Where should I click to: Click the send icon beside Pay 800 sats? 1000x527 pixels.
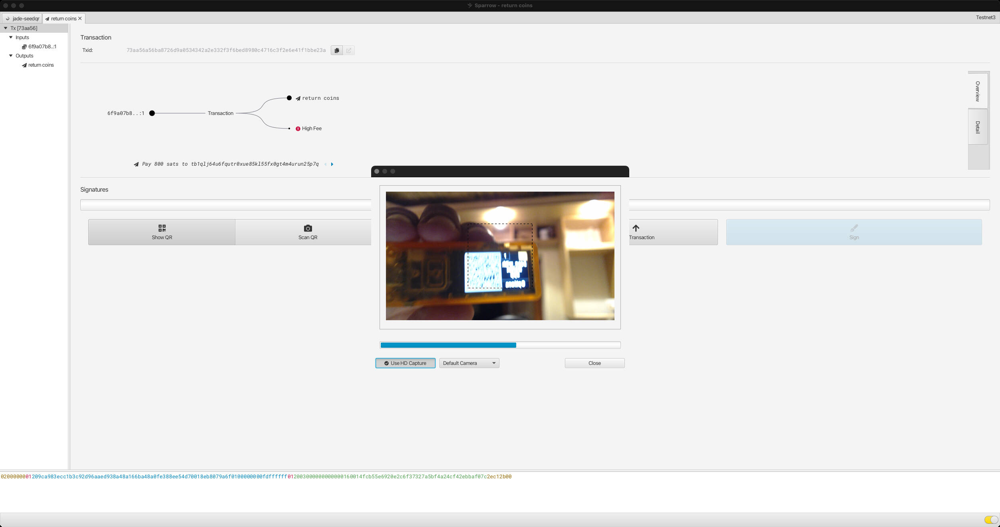point(136,164)
